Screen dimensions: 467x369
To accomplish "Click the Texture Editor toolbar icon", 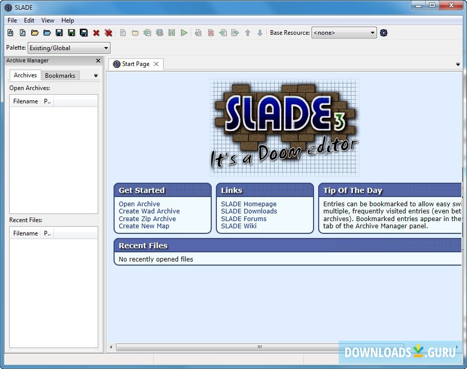I will tap(160, 33).
